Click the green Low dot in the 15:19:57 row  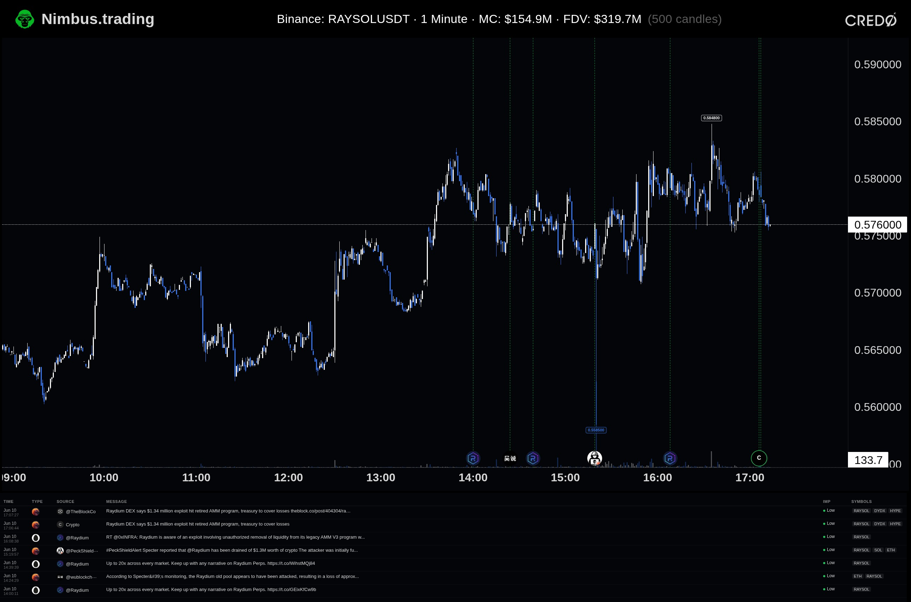point(824,550)
